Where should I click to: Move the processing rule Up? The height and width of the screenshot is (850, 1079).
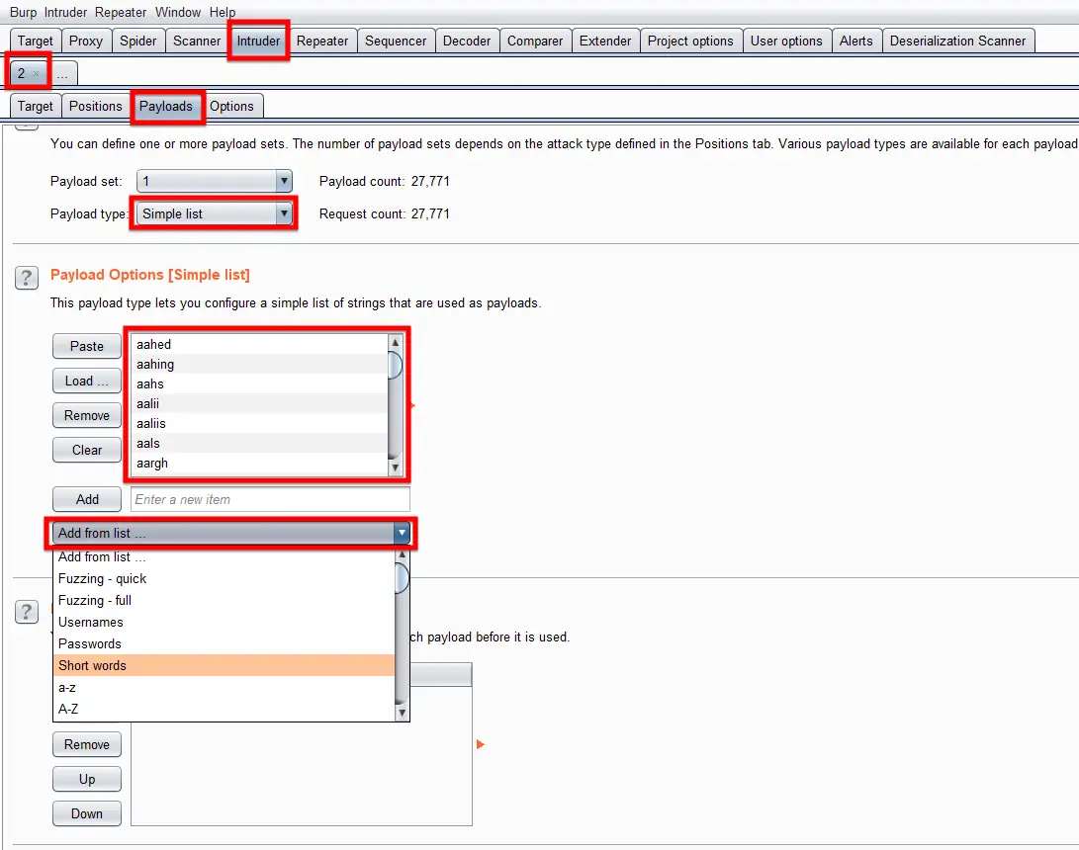coord(87,779)
